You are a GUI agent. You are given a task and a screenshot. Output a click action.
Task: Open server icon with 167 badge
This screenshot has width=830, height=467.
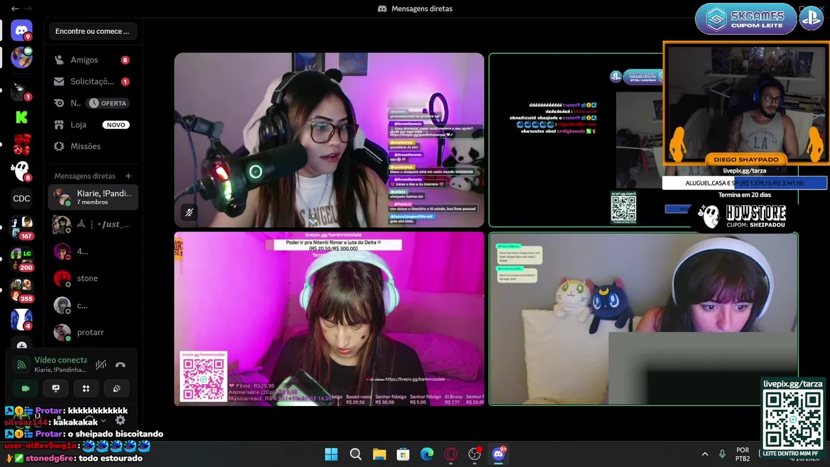[x=21, y=226]
